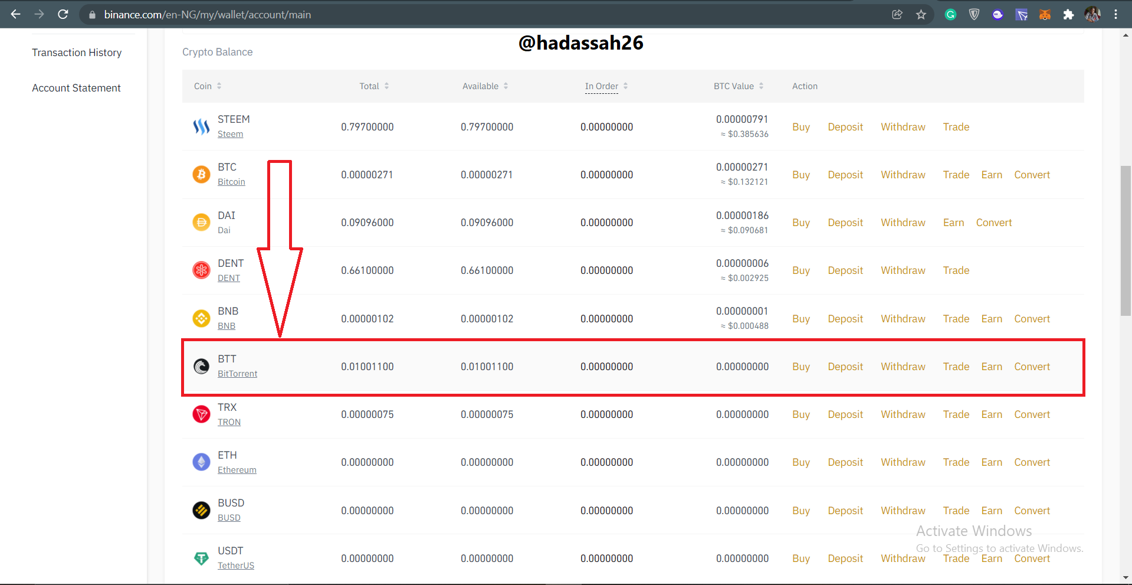Click the BUSD coin logo

[201, 510]
